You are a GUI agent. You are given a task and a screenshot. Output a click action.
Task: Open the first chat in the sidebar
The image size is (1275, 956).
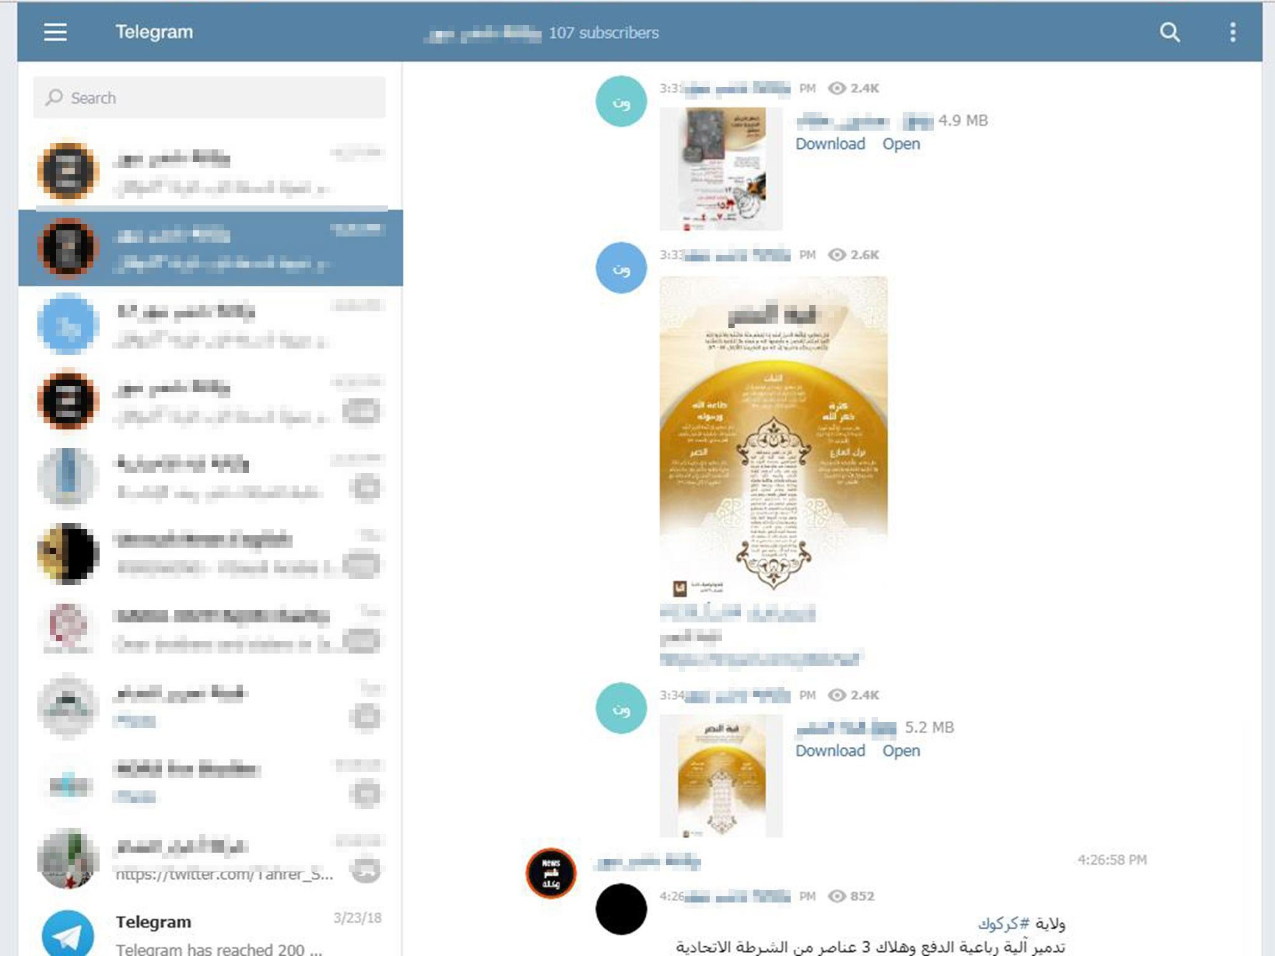[210, 171]
